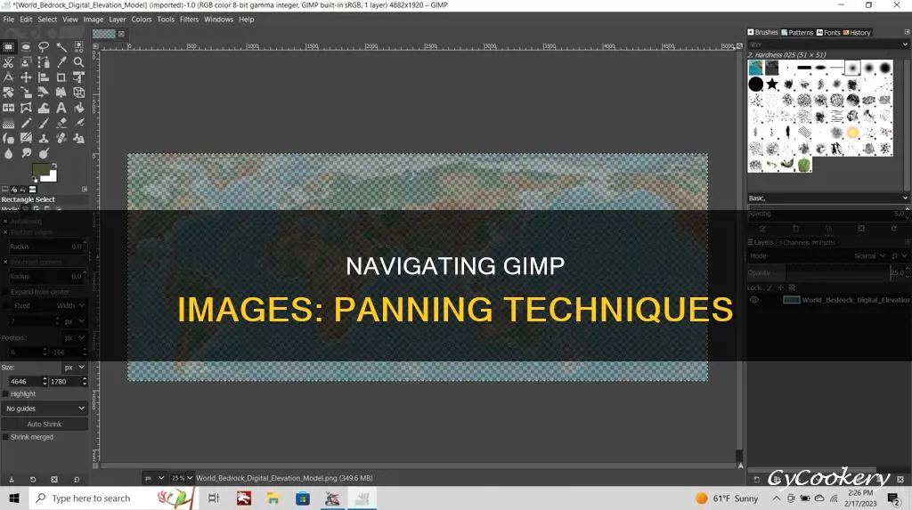Select the Measure compass tool
This screenshot has height=510, width=912.
8,77
